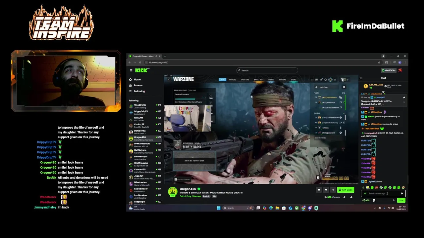Click the KICK logo
The image size is (424, 238).
click(142, 70)
